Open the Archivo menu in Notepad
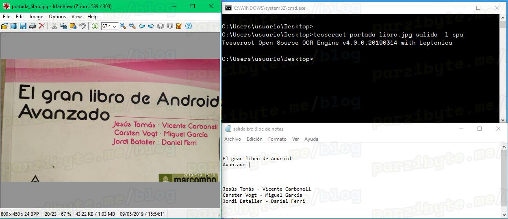The height and width of the screenshot is (219, 508). click(232, 139)
